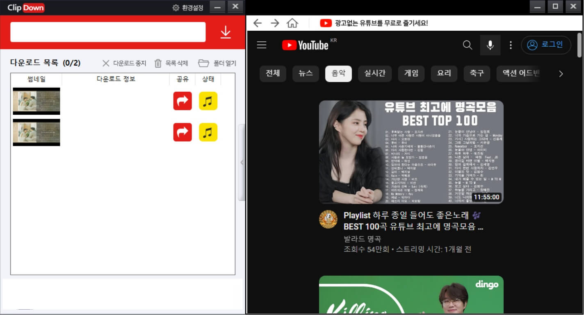Collapse the ClipDown side panel handle
The height and width of the screenshot is (315, 584).
point(242,163)
